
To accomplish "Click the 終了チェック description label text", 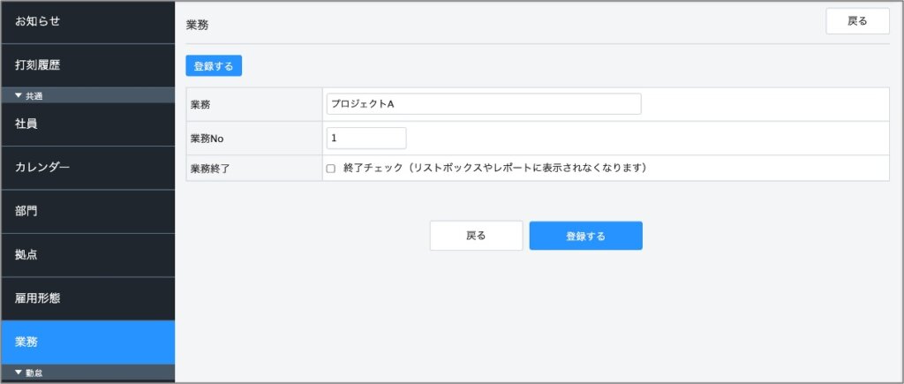I will pyautogui.click(x=494, y=168).
